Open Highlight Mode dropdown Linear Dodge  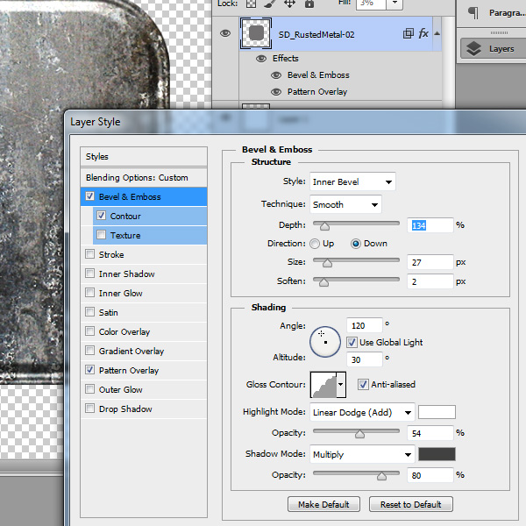(x=362, y=412)
